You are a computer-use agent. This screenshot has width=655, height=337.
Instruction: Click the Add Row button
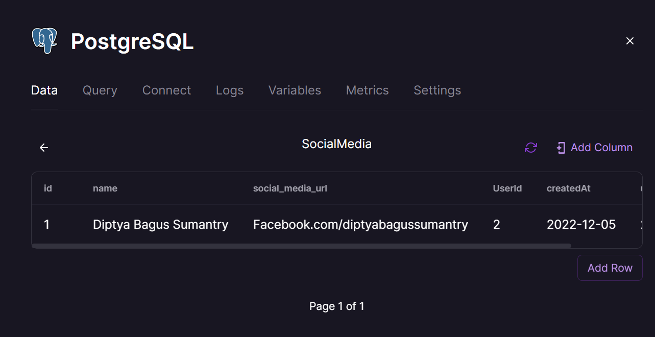(610, 268)
